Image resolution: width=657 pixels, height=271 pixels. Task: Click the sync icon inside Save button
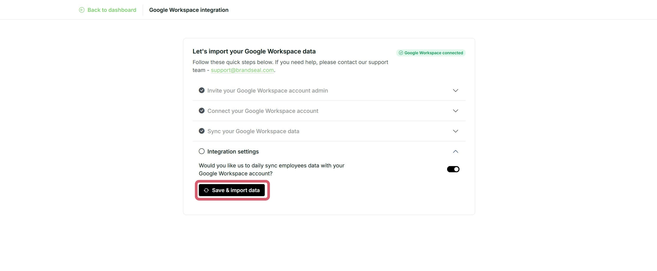tap(206, 190)
